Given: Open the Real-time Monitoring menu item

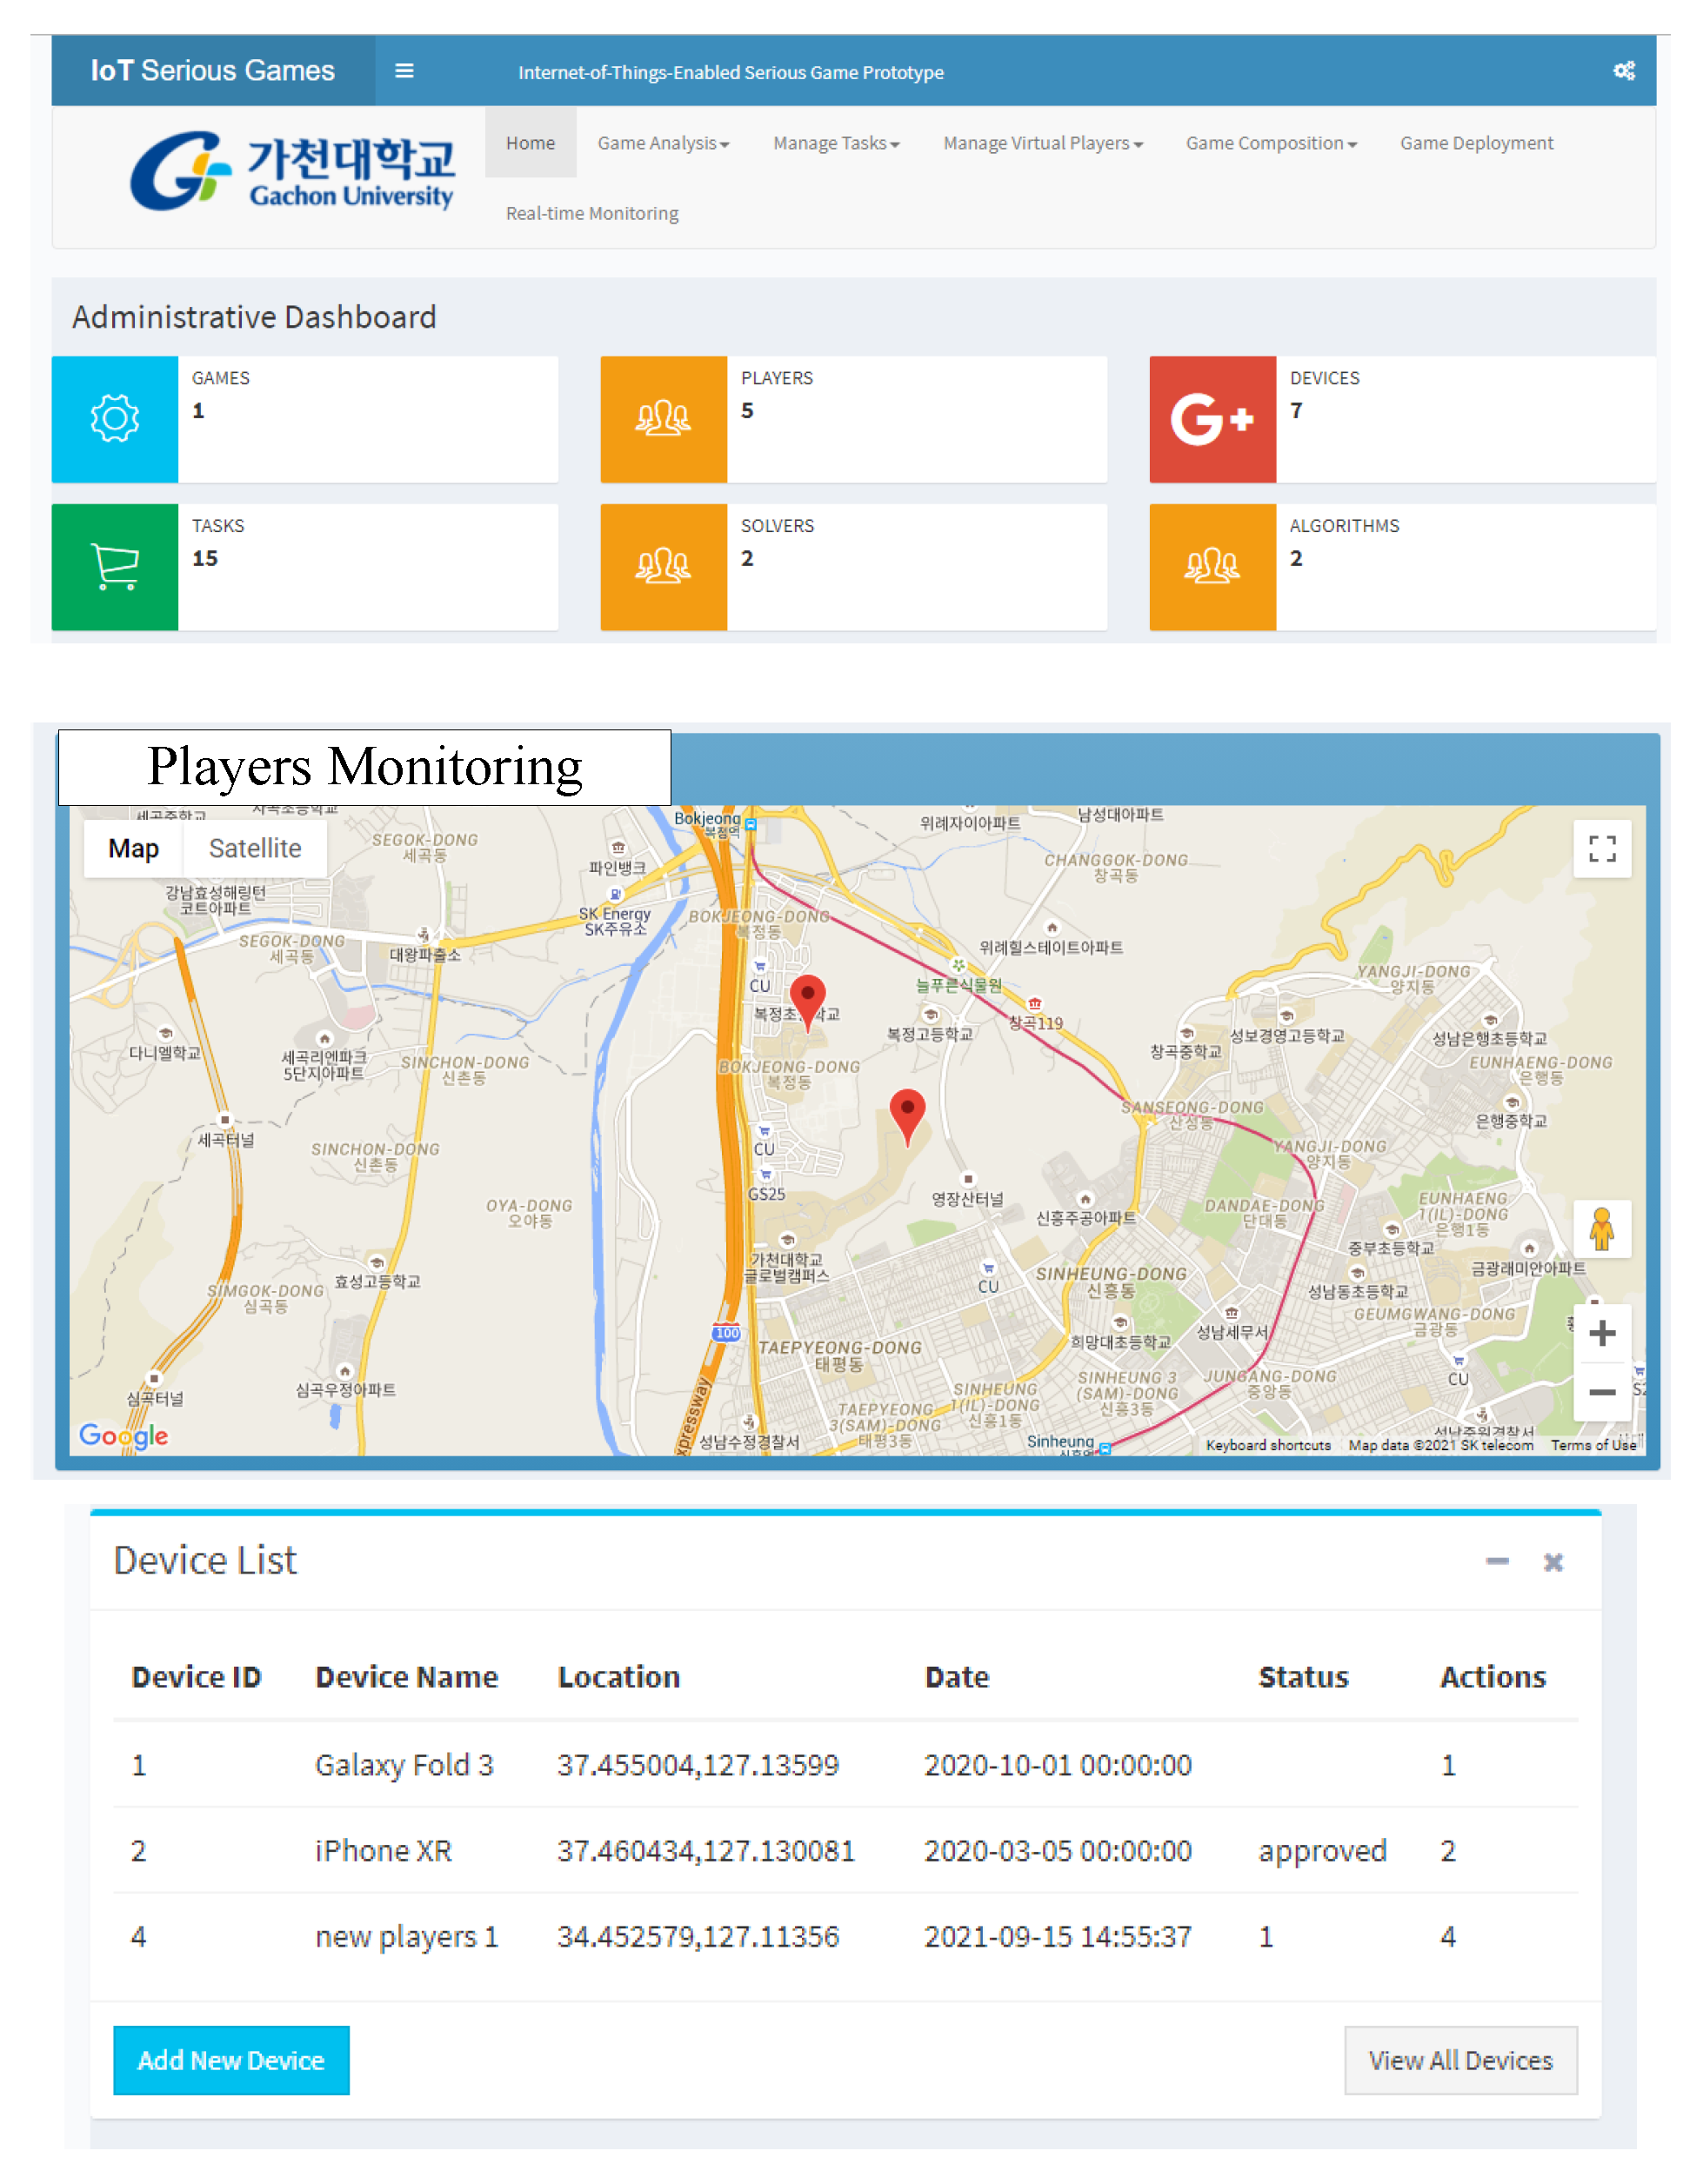Looking at the screenshot, I should pyautogui.click(x=591, y=213).
